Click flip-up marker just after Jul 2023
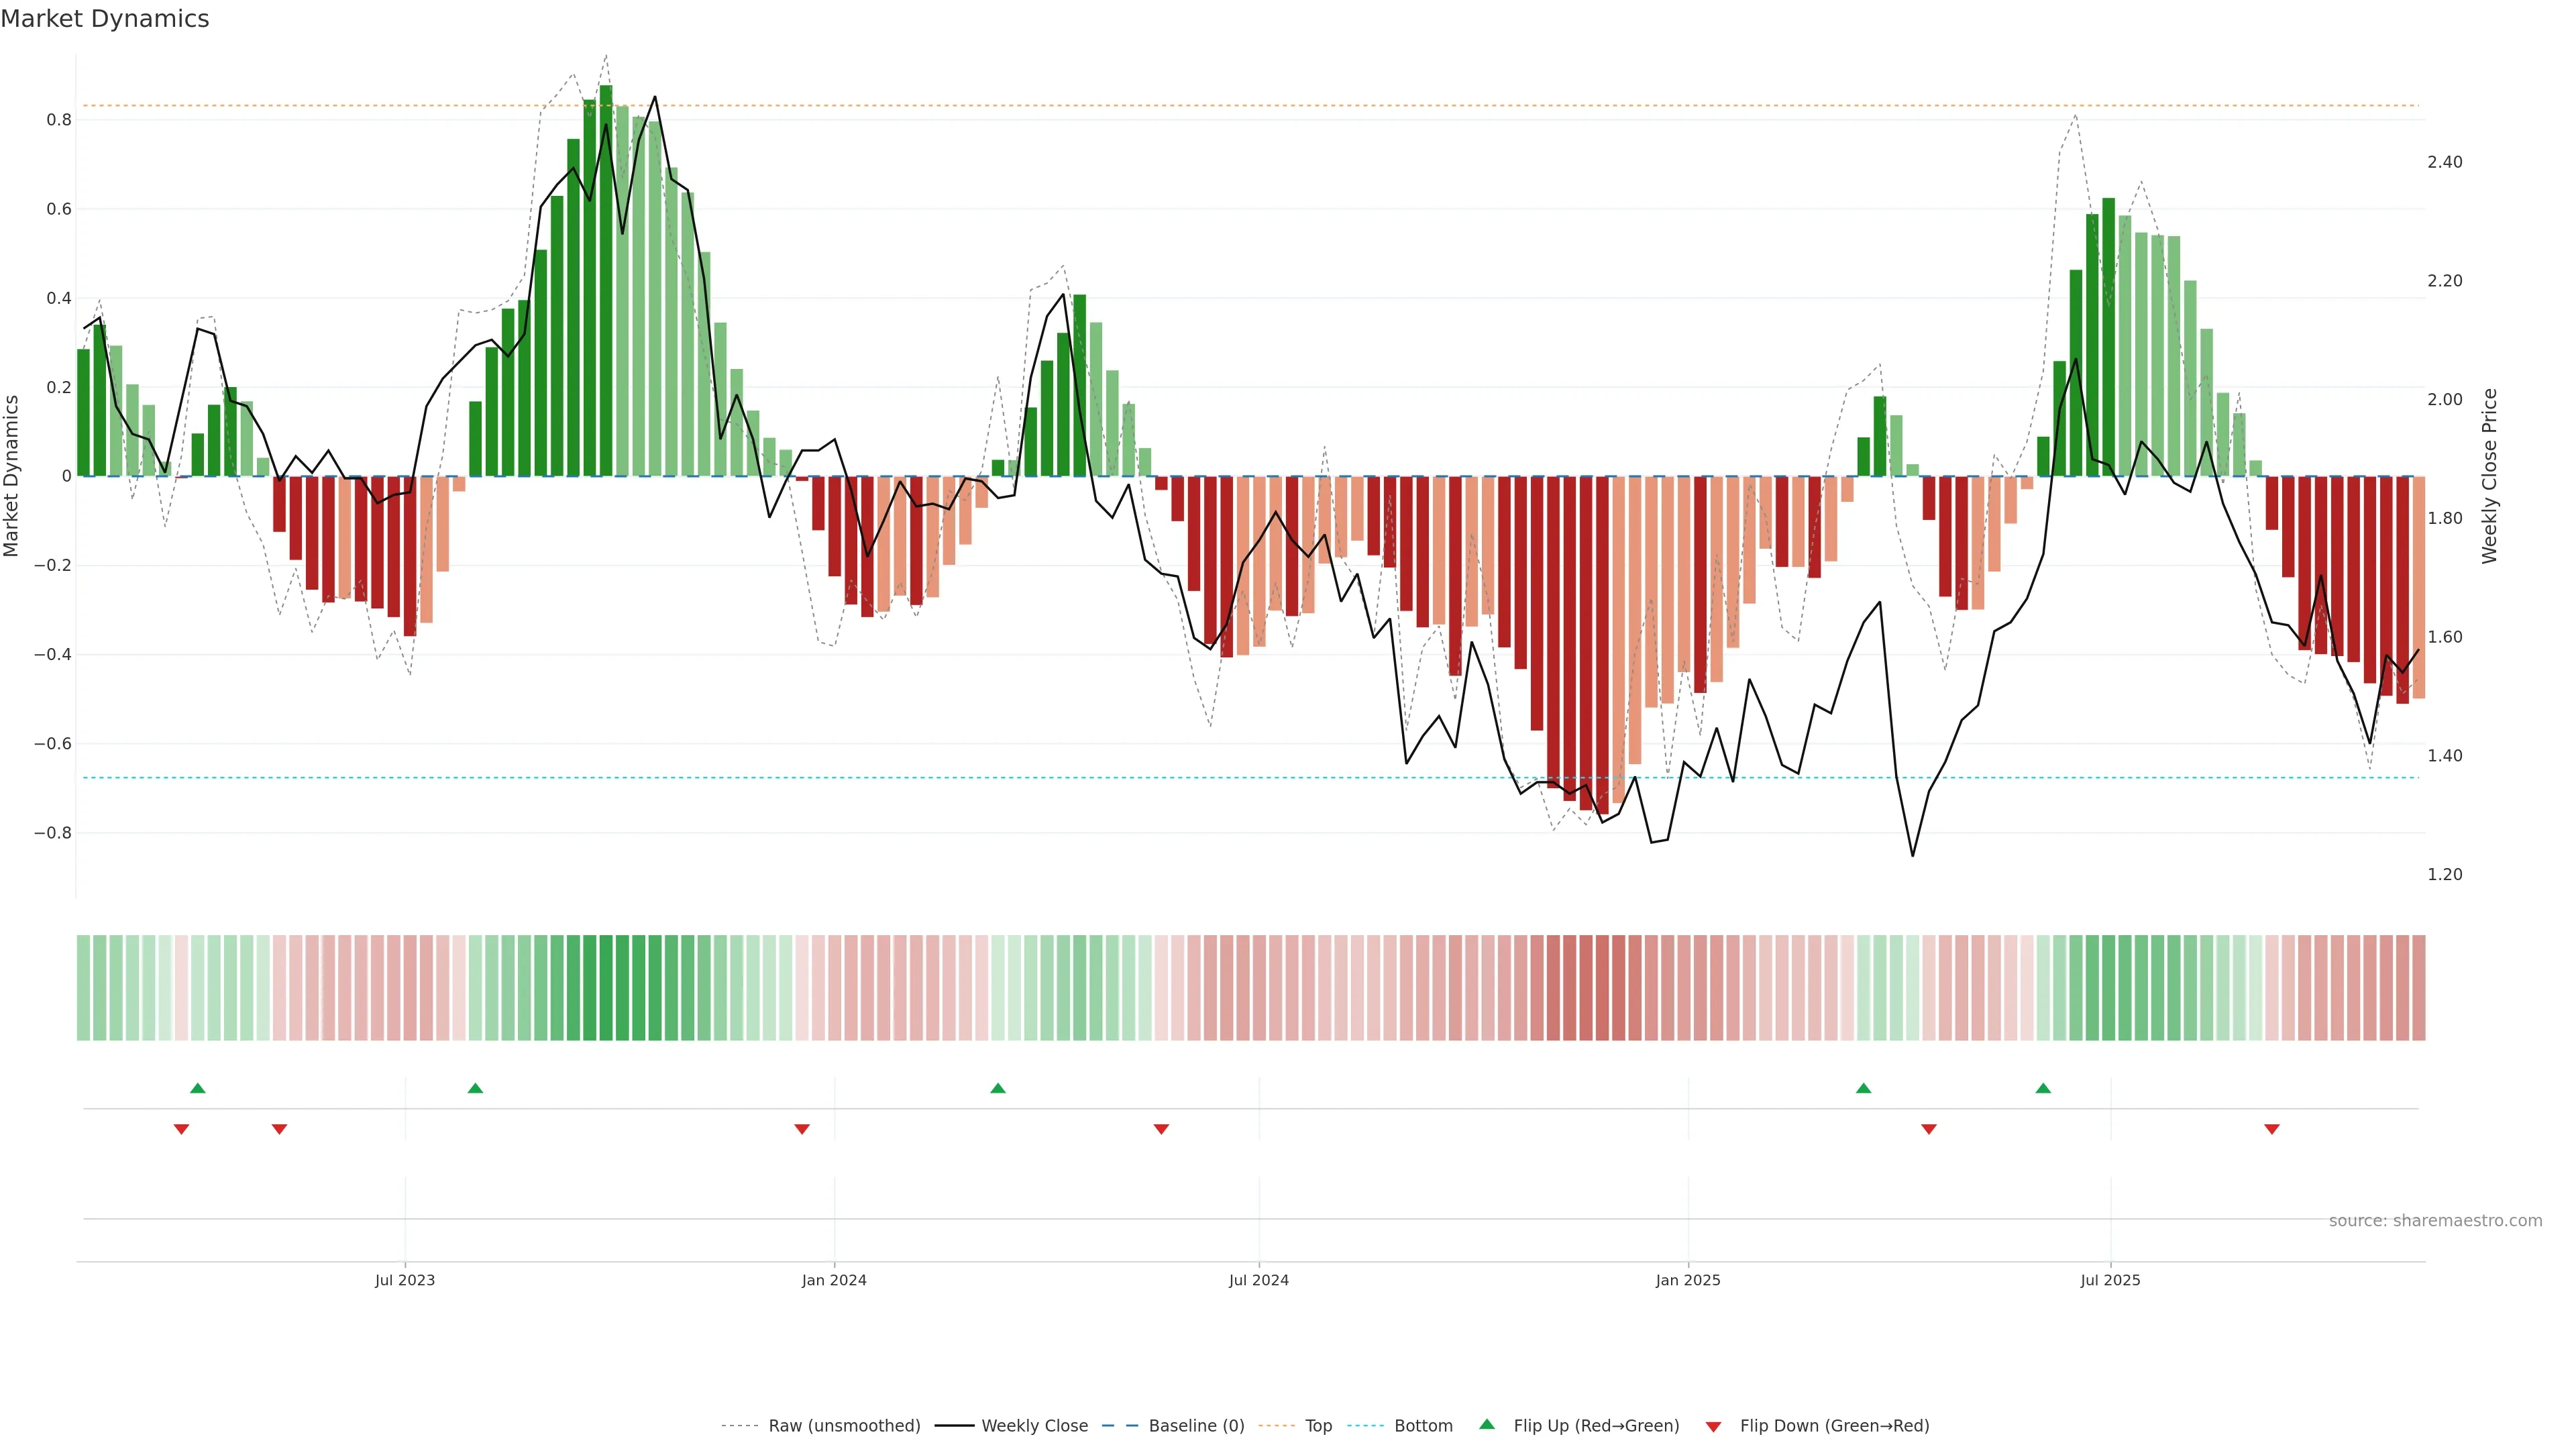This screenshot has width=2576, height=1449. coord(475,1088)
